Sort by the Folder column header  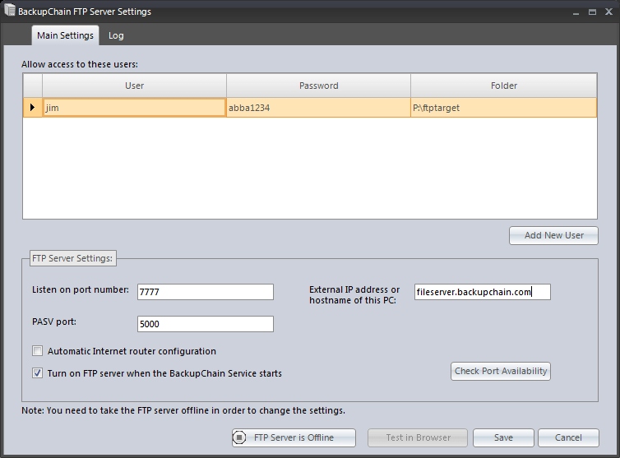click(x=504, y=86)
